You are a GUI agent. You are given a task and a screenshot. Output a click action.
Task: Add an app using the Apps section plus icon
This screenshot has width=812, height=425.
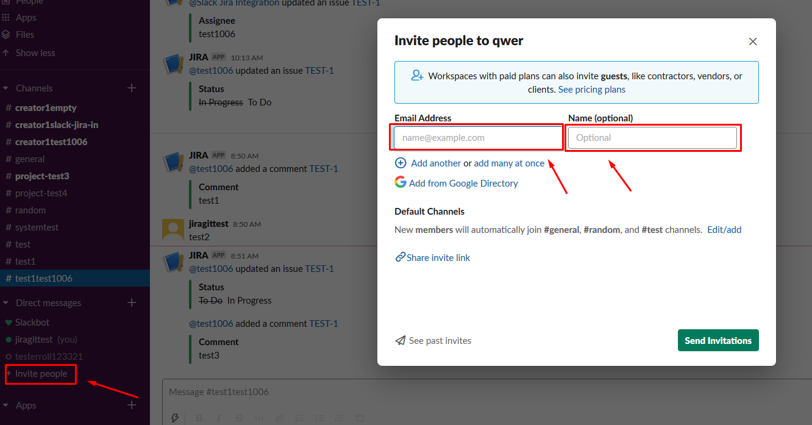tap(132, 405)
